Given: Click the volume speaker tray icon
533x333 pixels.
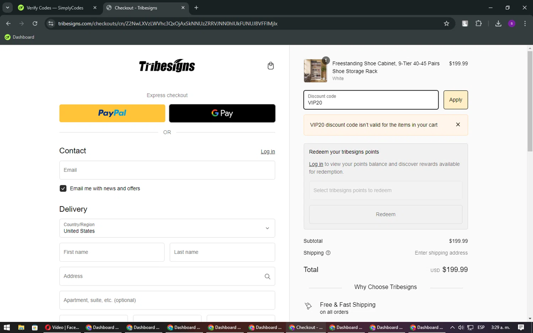Looking at the screenshot, I should coord(461,327).
